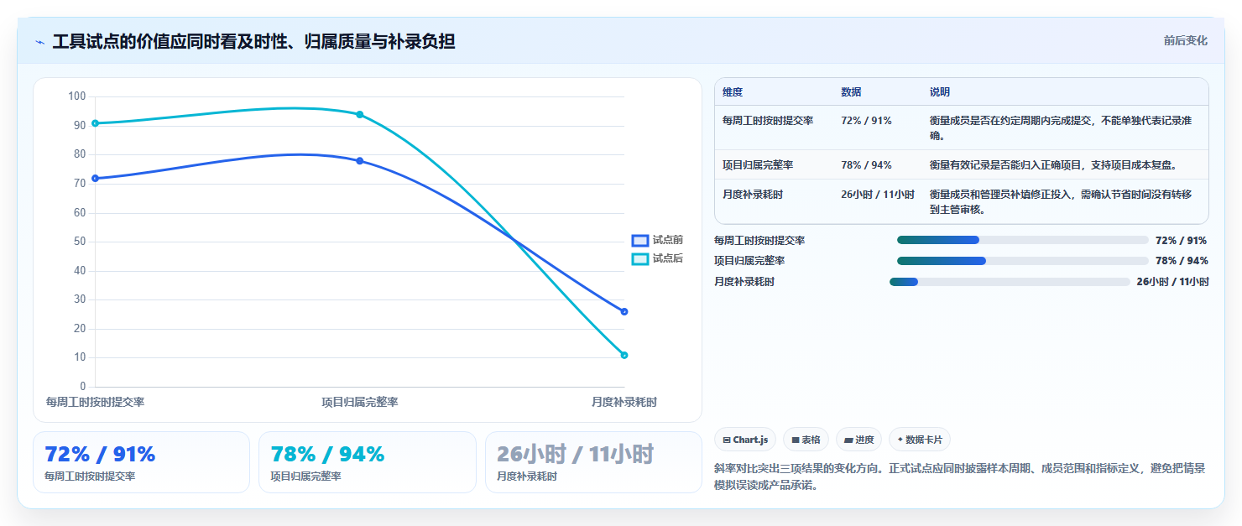The height and width of the screenshot is (526, 1242).
Task: Click the 前后变化 tag in the header
Action: pos(1185,40)
